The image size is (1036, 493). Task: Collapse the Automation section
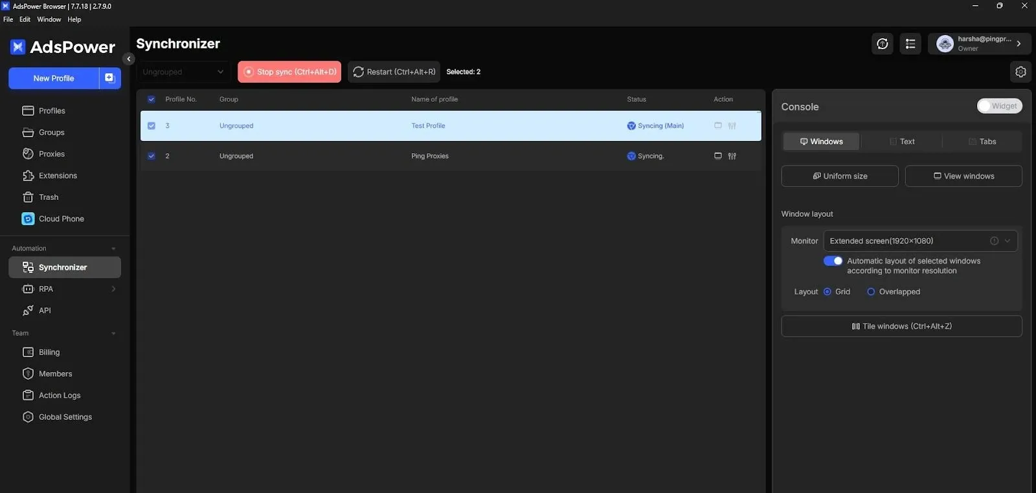(113, 248)
